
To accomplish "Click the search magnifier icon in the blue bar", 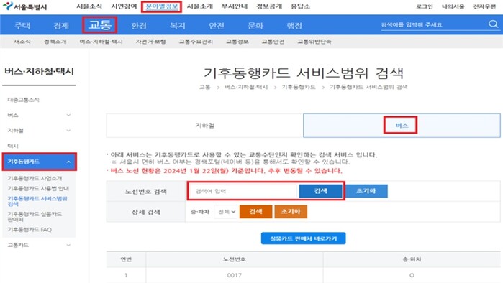I will coord(493,24).
